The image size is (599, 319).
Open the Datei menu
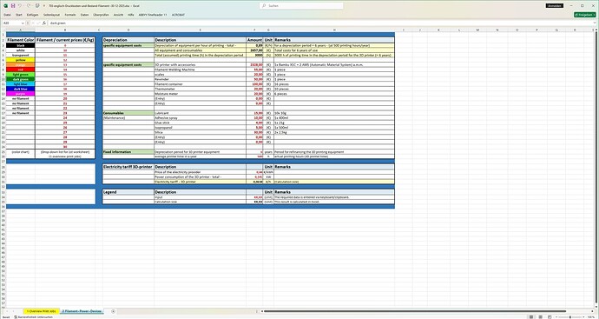point(7,15)
